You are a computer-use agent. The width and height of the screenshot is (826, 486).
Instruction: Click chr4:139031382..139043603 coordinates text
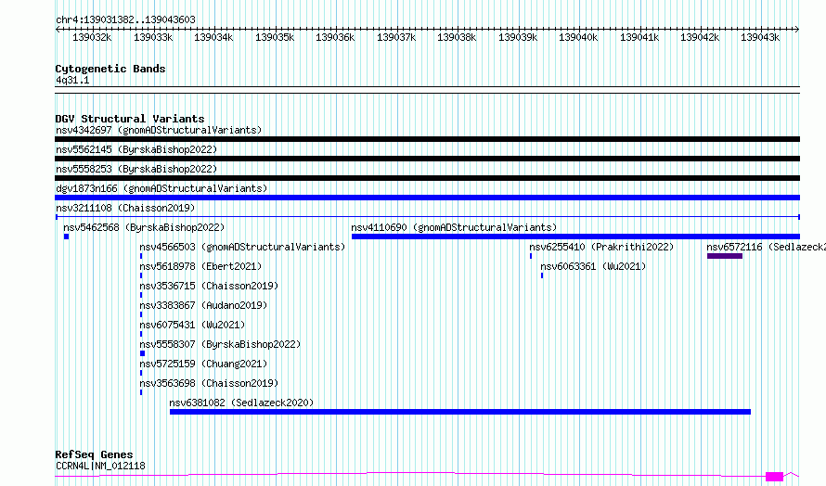[x=125, y=19]
